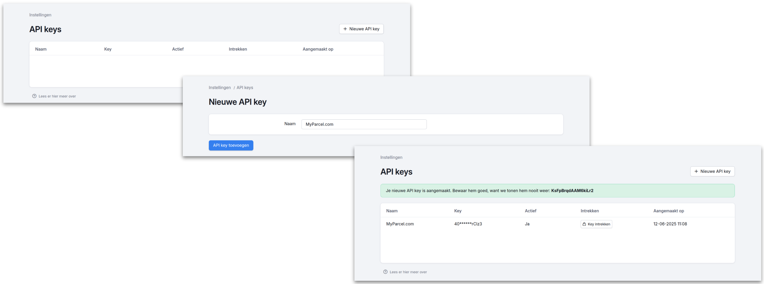Screen dimensions: 764x284
Task: Click the Ja value in the Actief column
Action: coord(527,224)
